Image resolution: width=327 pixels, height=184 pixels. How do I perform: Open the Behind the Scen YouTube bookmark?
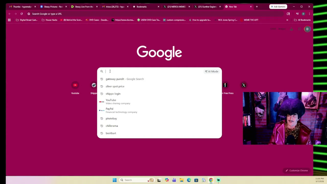(71, 20)
